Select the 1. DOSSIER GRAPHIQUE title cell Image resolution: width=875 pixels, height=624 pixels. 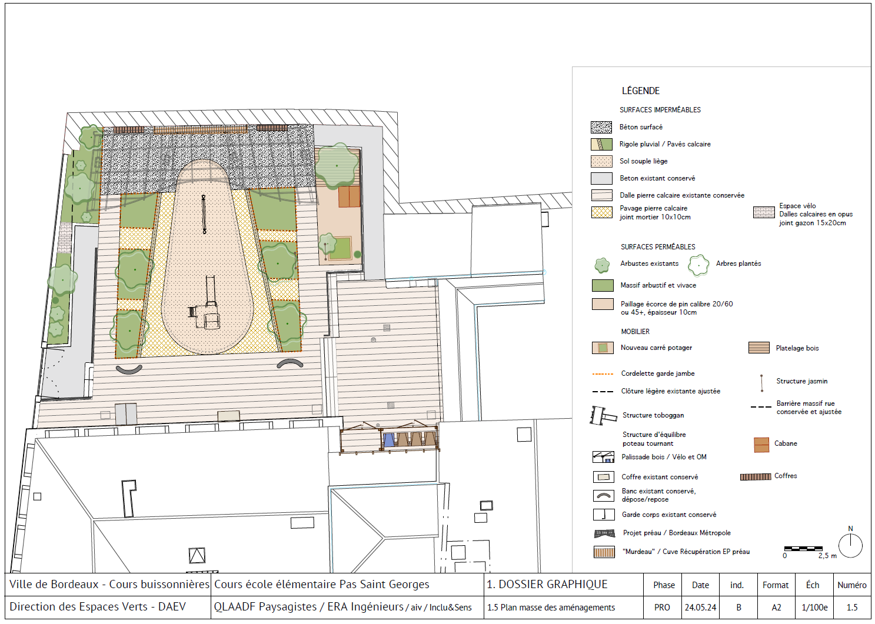547,584
